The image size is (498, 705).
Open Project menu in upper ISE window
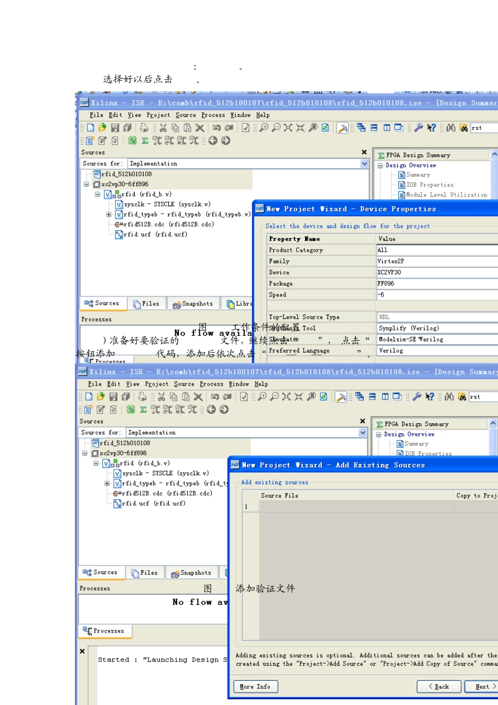pyautogui.click(x=158, y=115)
